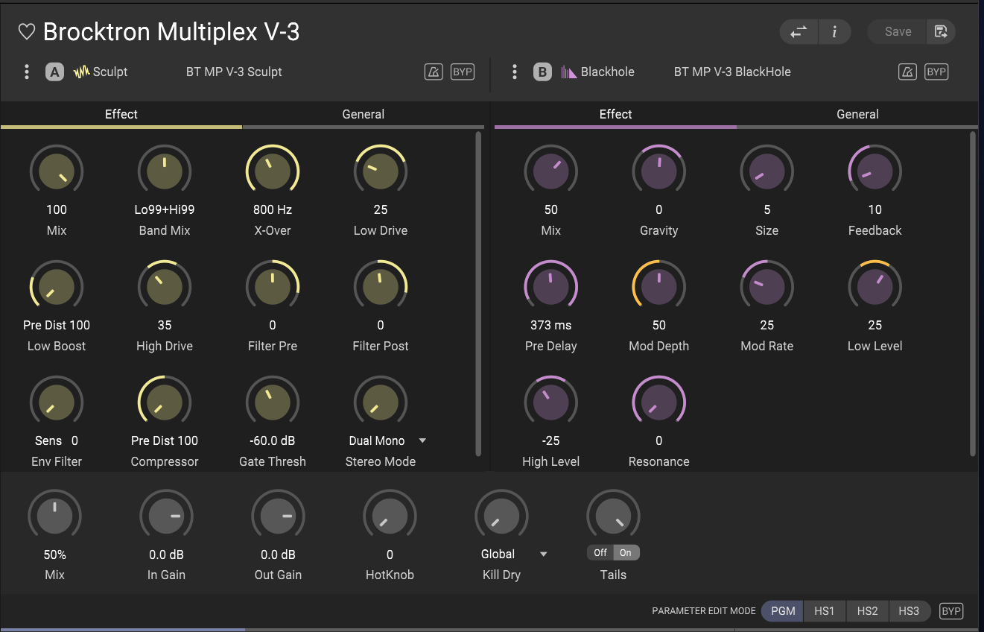This screenshot has width=984, height=632.
Task: Click the Blackhole algorithm icon
Action: (x=569, y=72)
